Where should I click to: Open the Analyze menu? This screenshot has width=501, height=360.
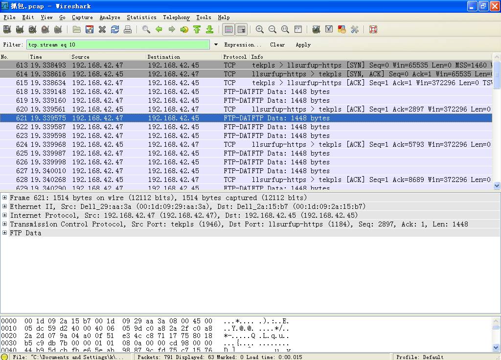pyautogui.click(x=110, y=17)
